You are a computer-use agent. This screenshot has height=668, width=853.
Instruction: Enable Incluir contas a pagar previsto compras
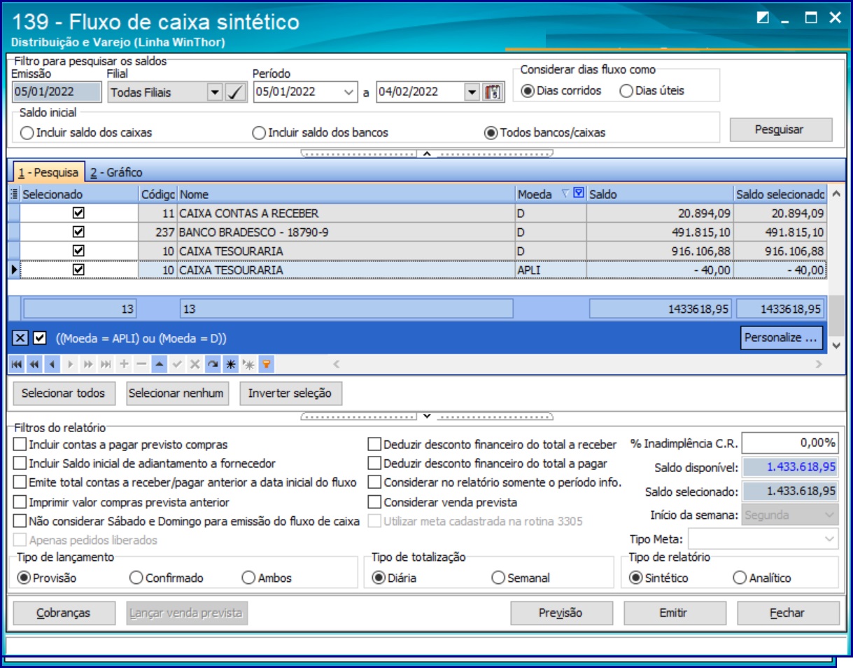(x=20, y=444)
